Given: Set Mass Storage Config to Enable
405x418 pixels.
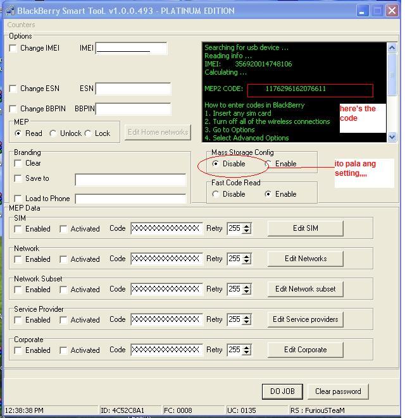Looking at the screenshot, I should [268, 163].
